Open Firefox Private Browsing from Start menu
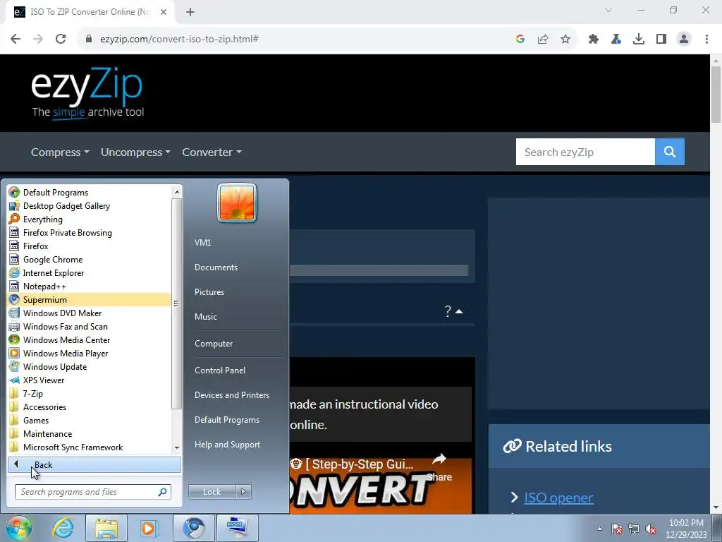This screenshot has width=722, height=542. pyautogui.click(x=90, y=233)
